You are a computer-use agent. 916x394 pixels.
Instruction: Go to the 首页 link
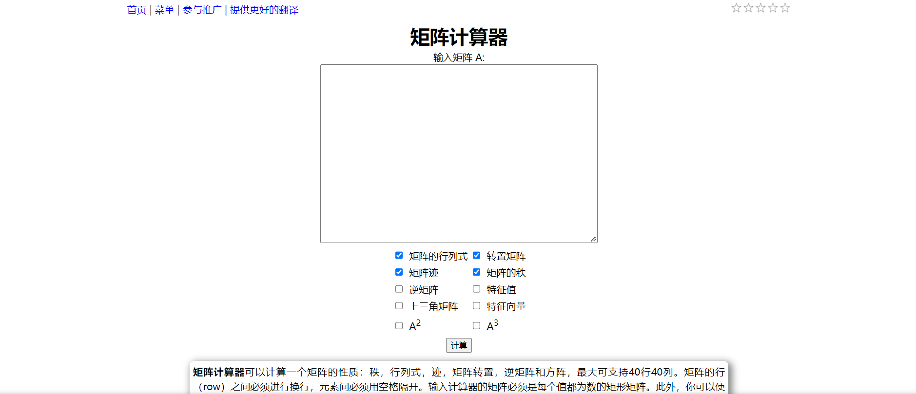tap(136, 10)
